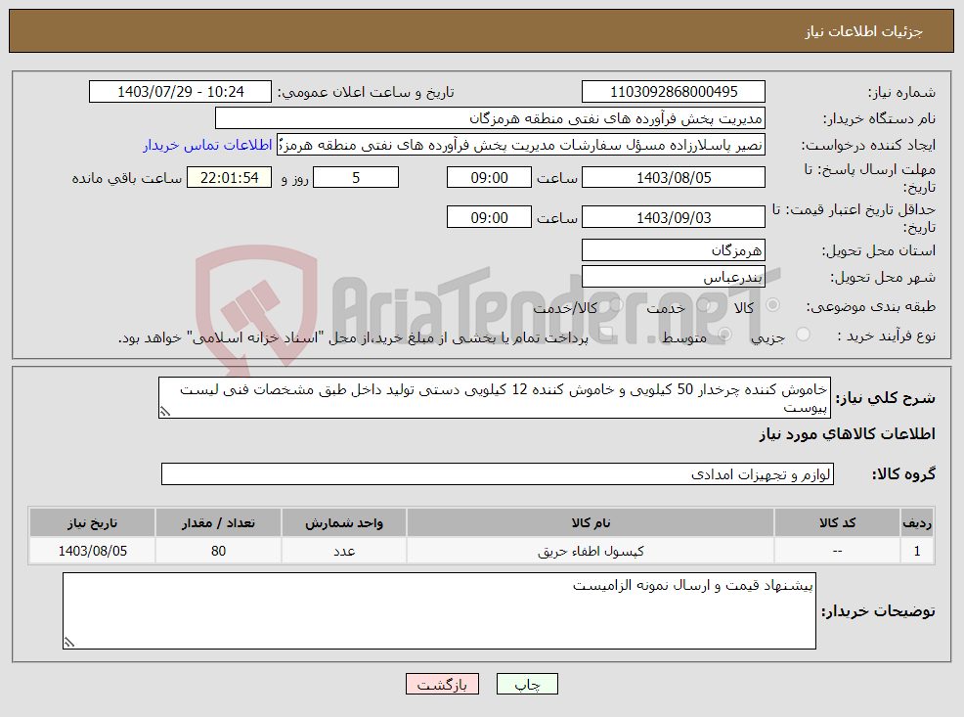
Task: Click the buyer organization name field
Action: pyautogui.click(x=490, y=118)
